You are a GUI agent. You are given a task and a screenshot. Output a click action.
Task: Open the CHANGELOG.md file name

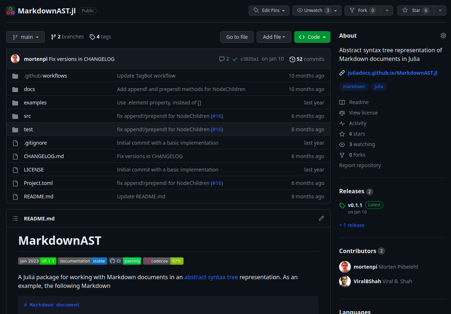(44, 156)
